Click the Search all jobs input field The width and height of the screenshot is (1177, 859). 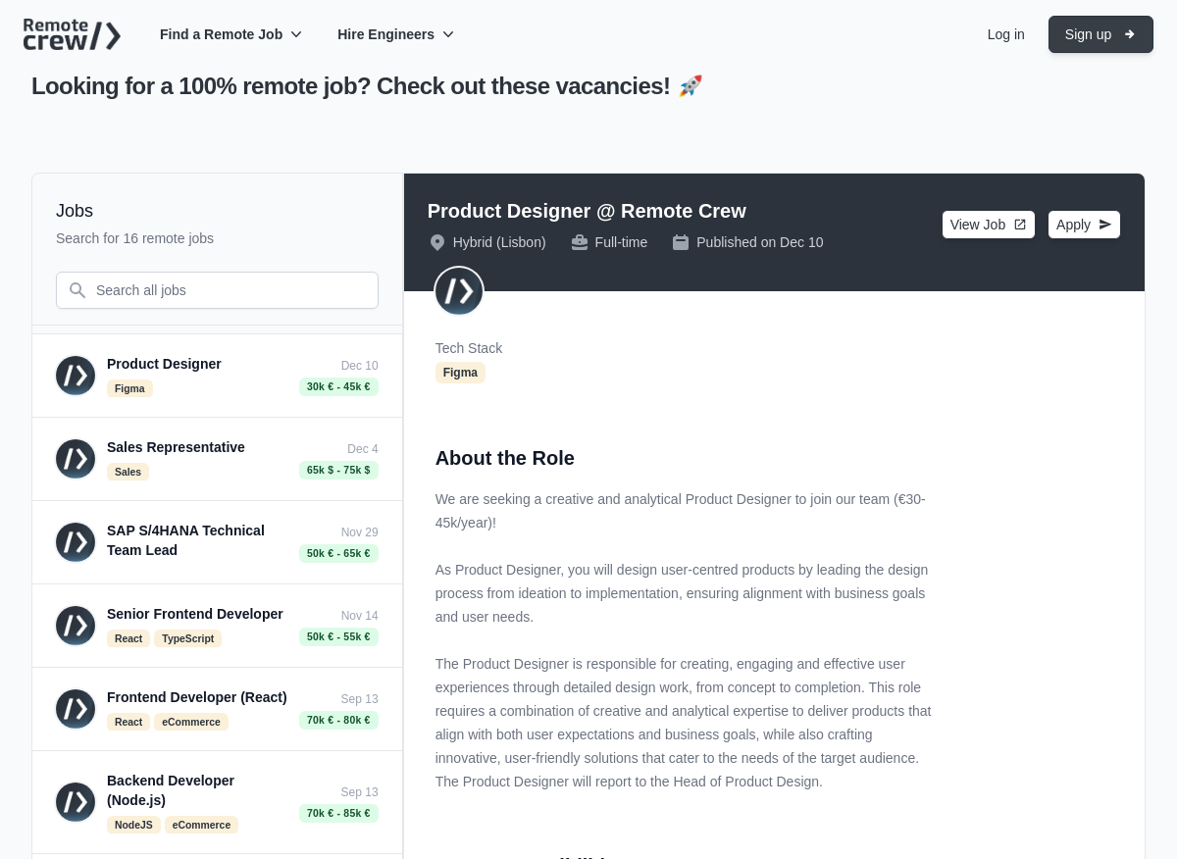point(217,290)
